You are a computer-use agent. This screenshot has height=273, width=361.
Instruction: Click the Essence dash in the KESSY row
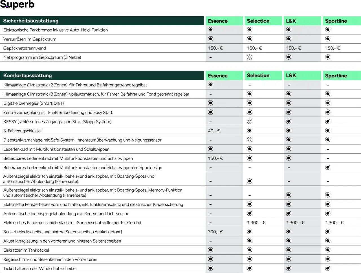click(x=210, y=122)
